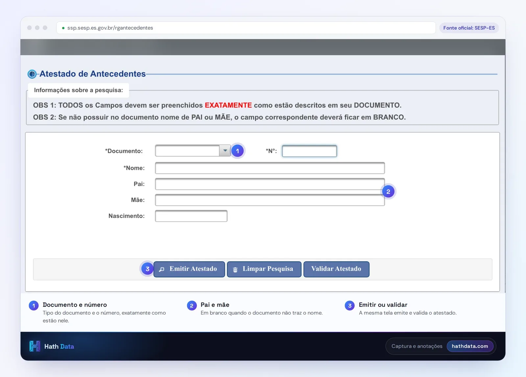
Task: Click the Atestado de Antecedentes heading
Action: (x=93, y=74)
